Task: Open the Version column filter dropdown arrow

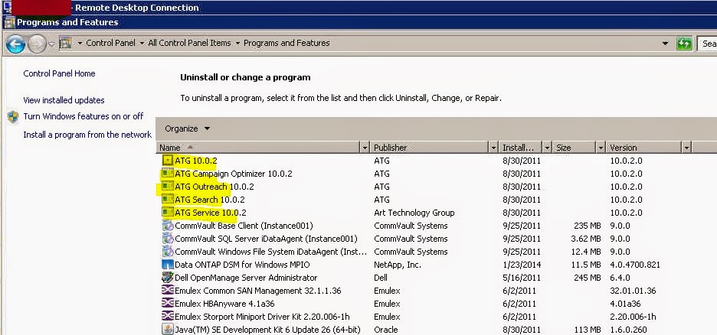Action: 686,148
